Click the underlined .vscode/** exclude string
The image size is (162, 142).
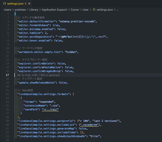click(89, 125)
